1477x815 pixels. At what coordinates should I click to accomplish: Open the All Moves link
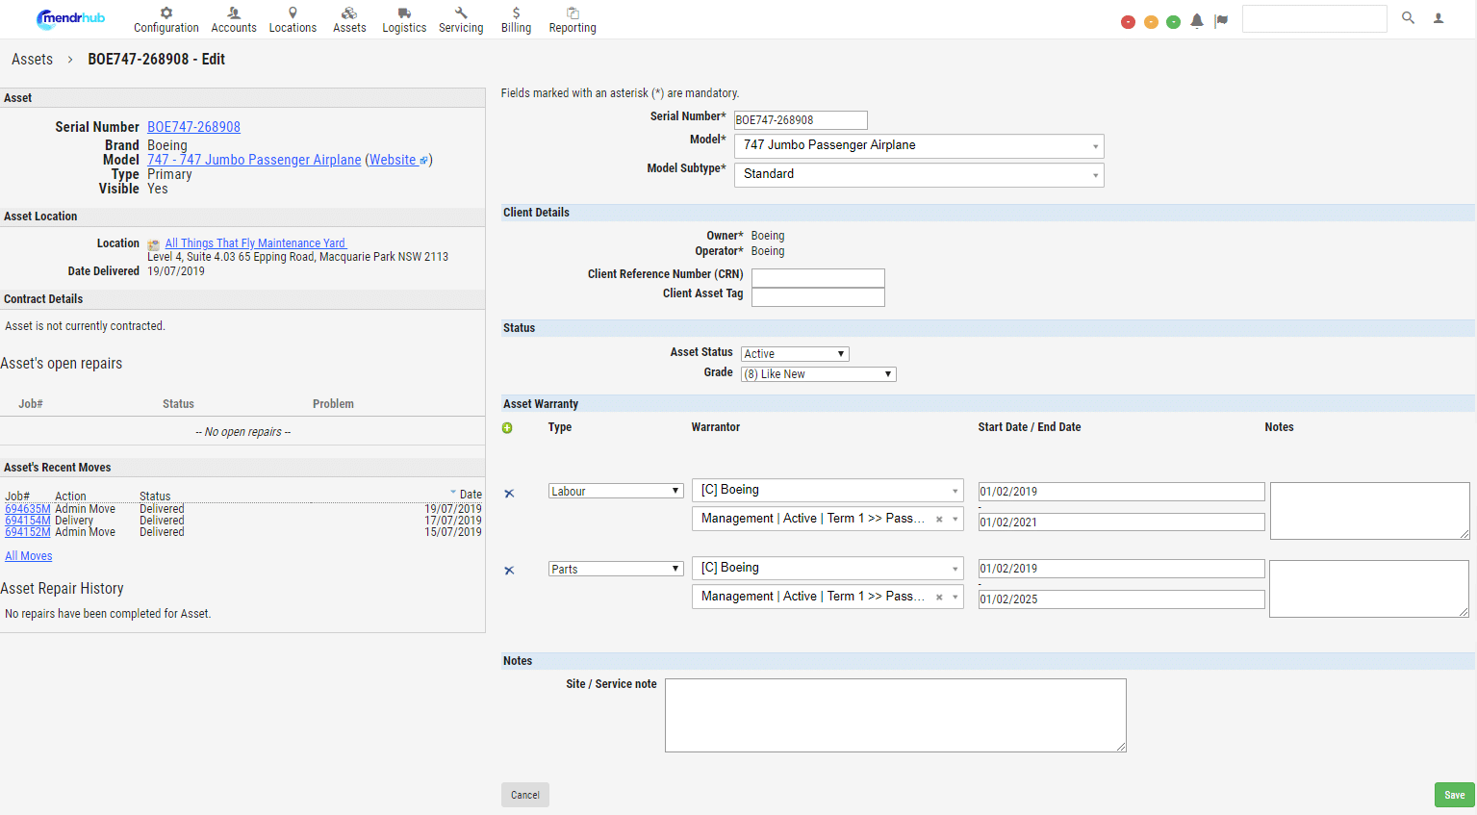point(28,555)
